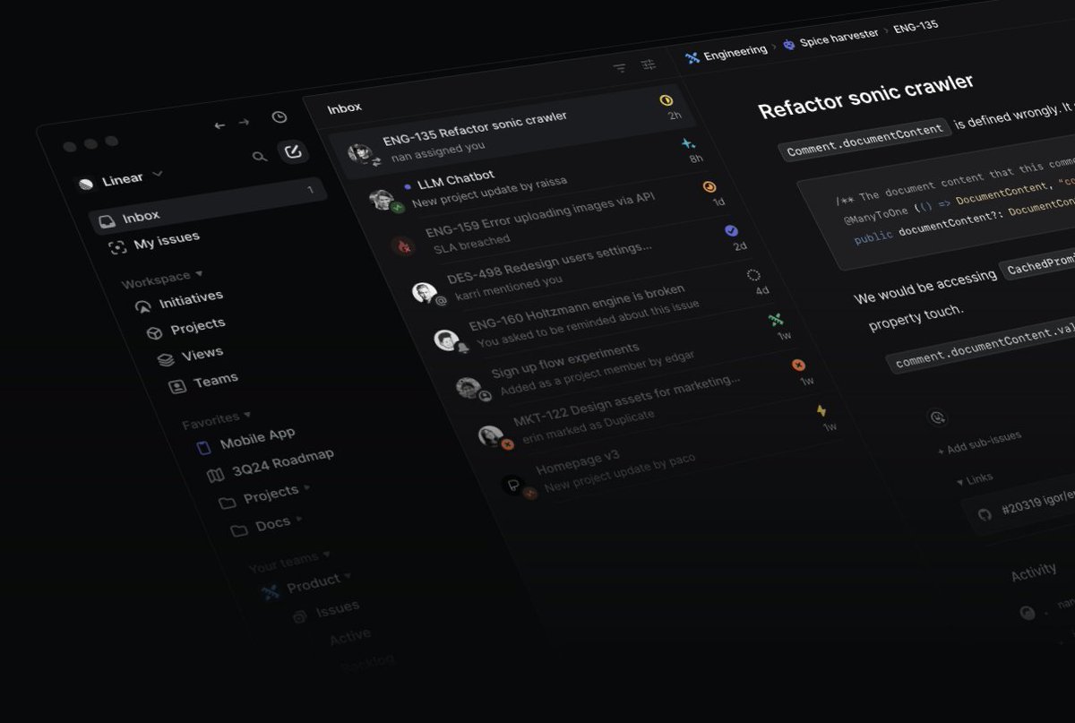This screenshot has width=1075, height=723.
Task: Go forward with the right arrow icon
Action: [244, 122]
